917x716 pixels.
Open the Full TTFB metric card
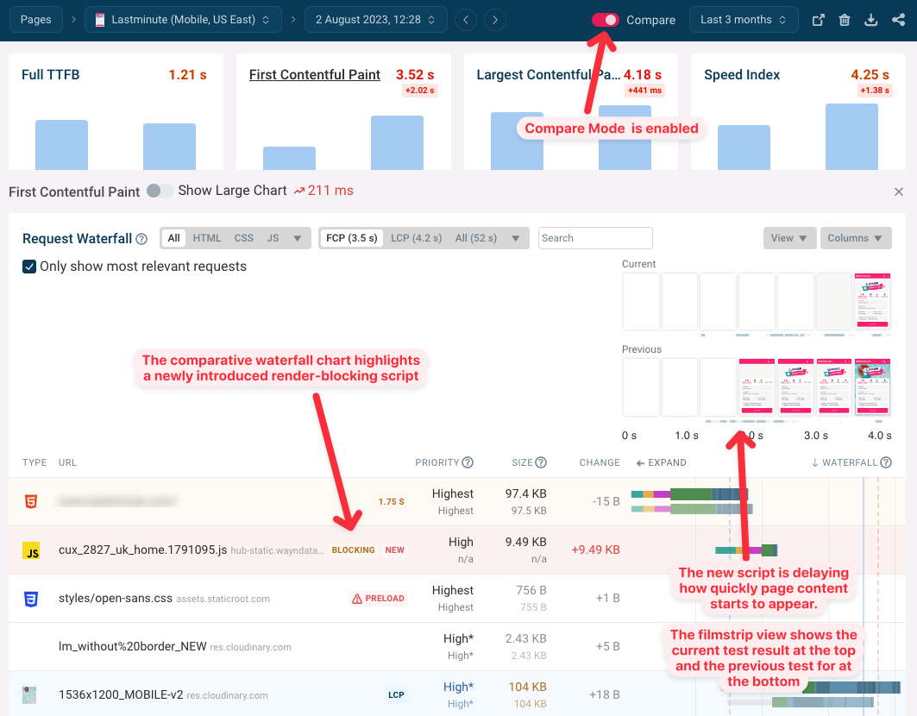tap(116, 112)
